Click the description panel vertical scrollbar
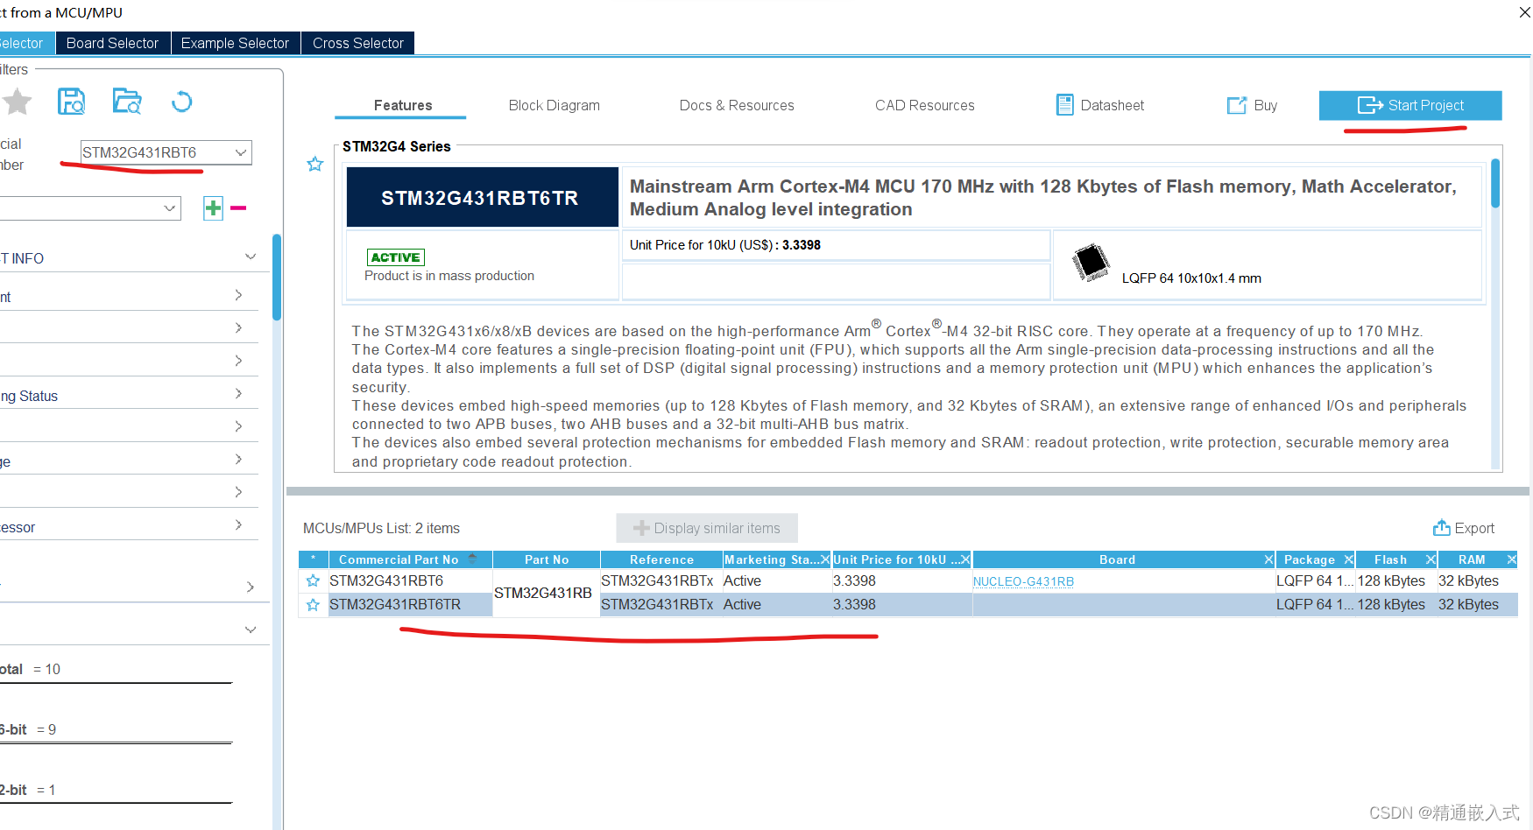This screenshot has height=830, width=1533. click(x=1495, y=183)
